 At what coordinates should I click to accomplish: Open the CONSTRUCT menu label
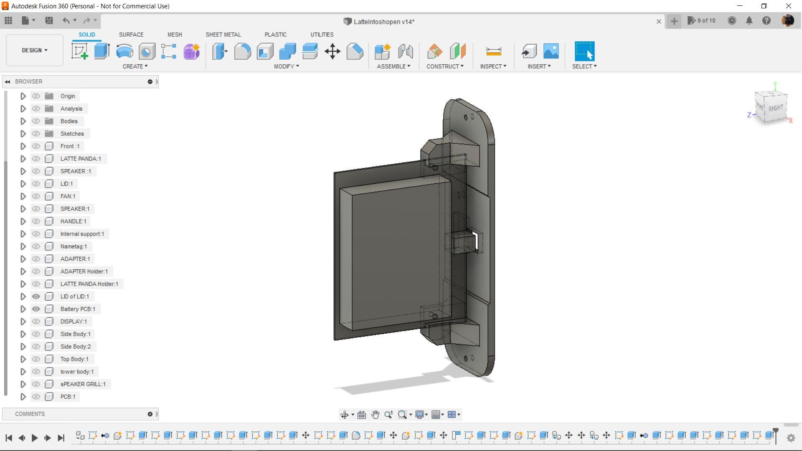pos(445,66)
